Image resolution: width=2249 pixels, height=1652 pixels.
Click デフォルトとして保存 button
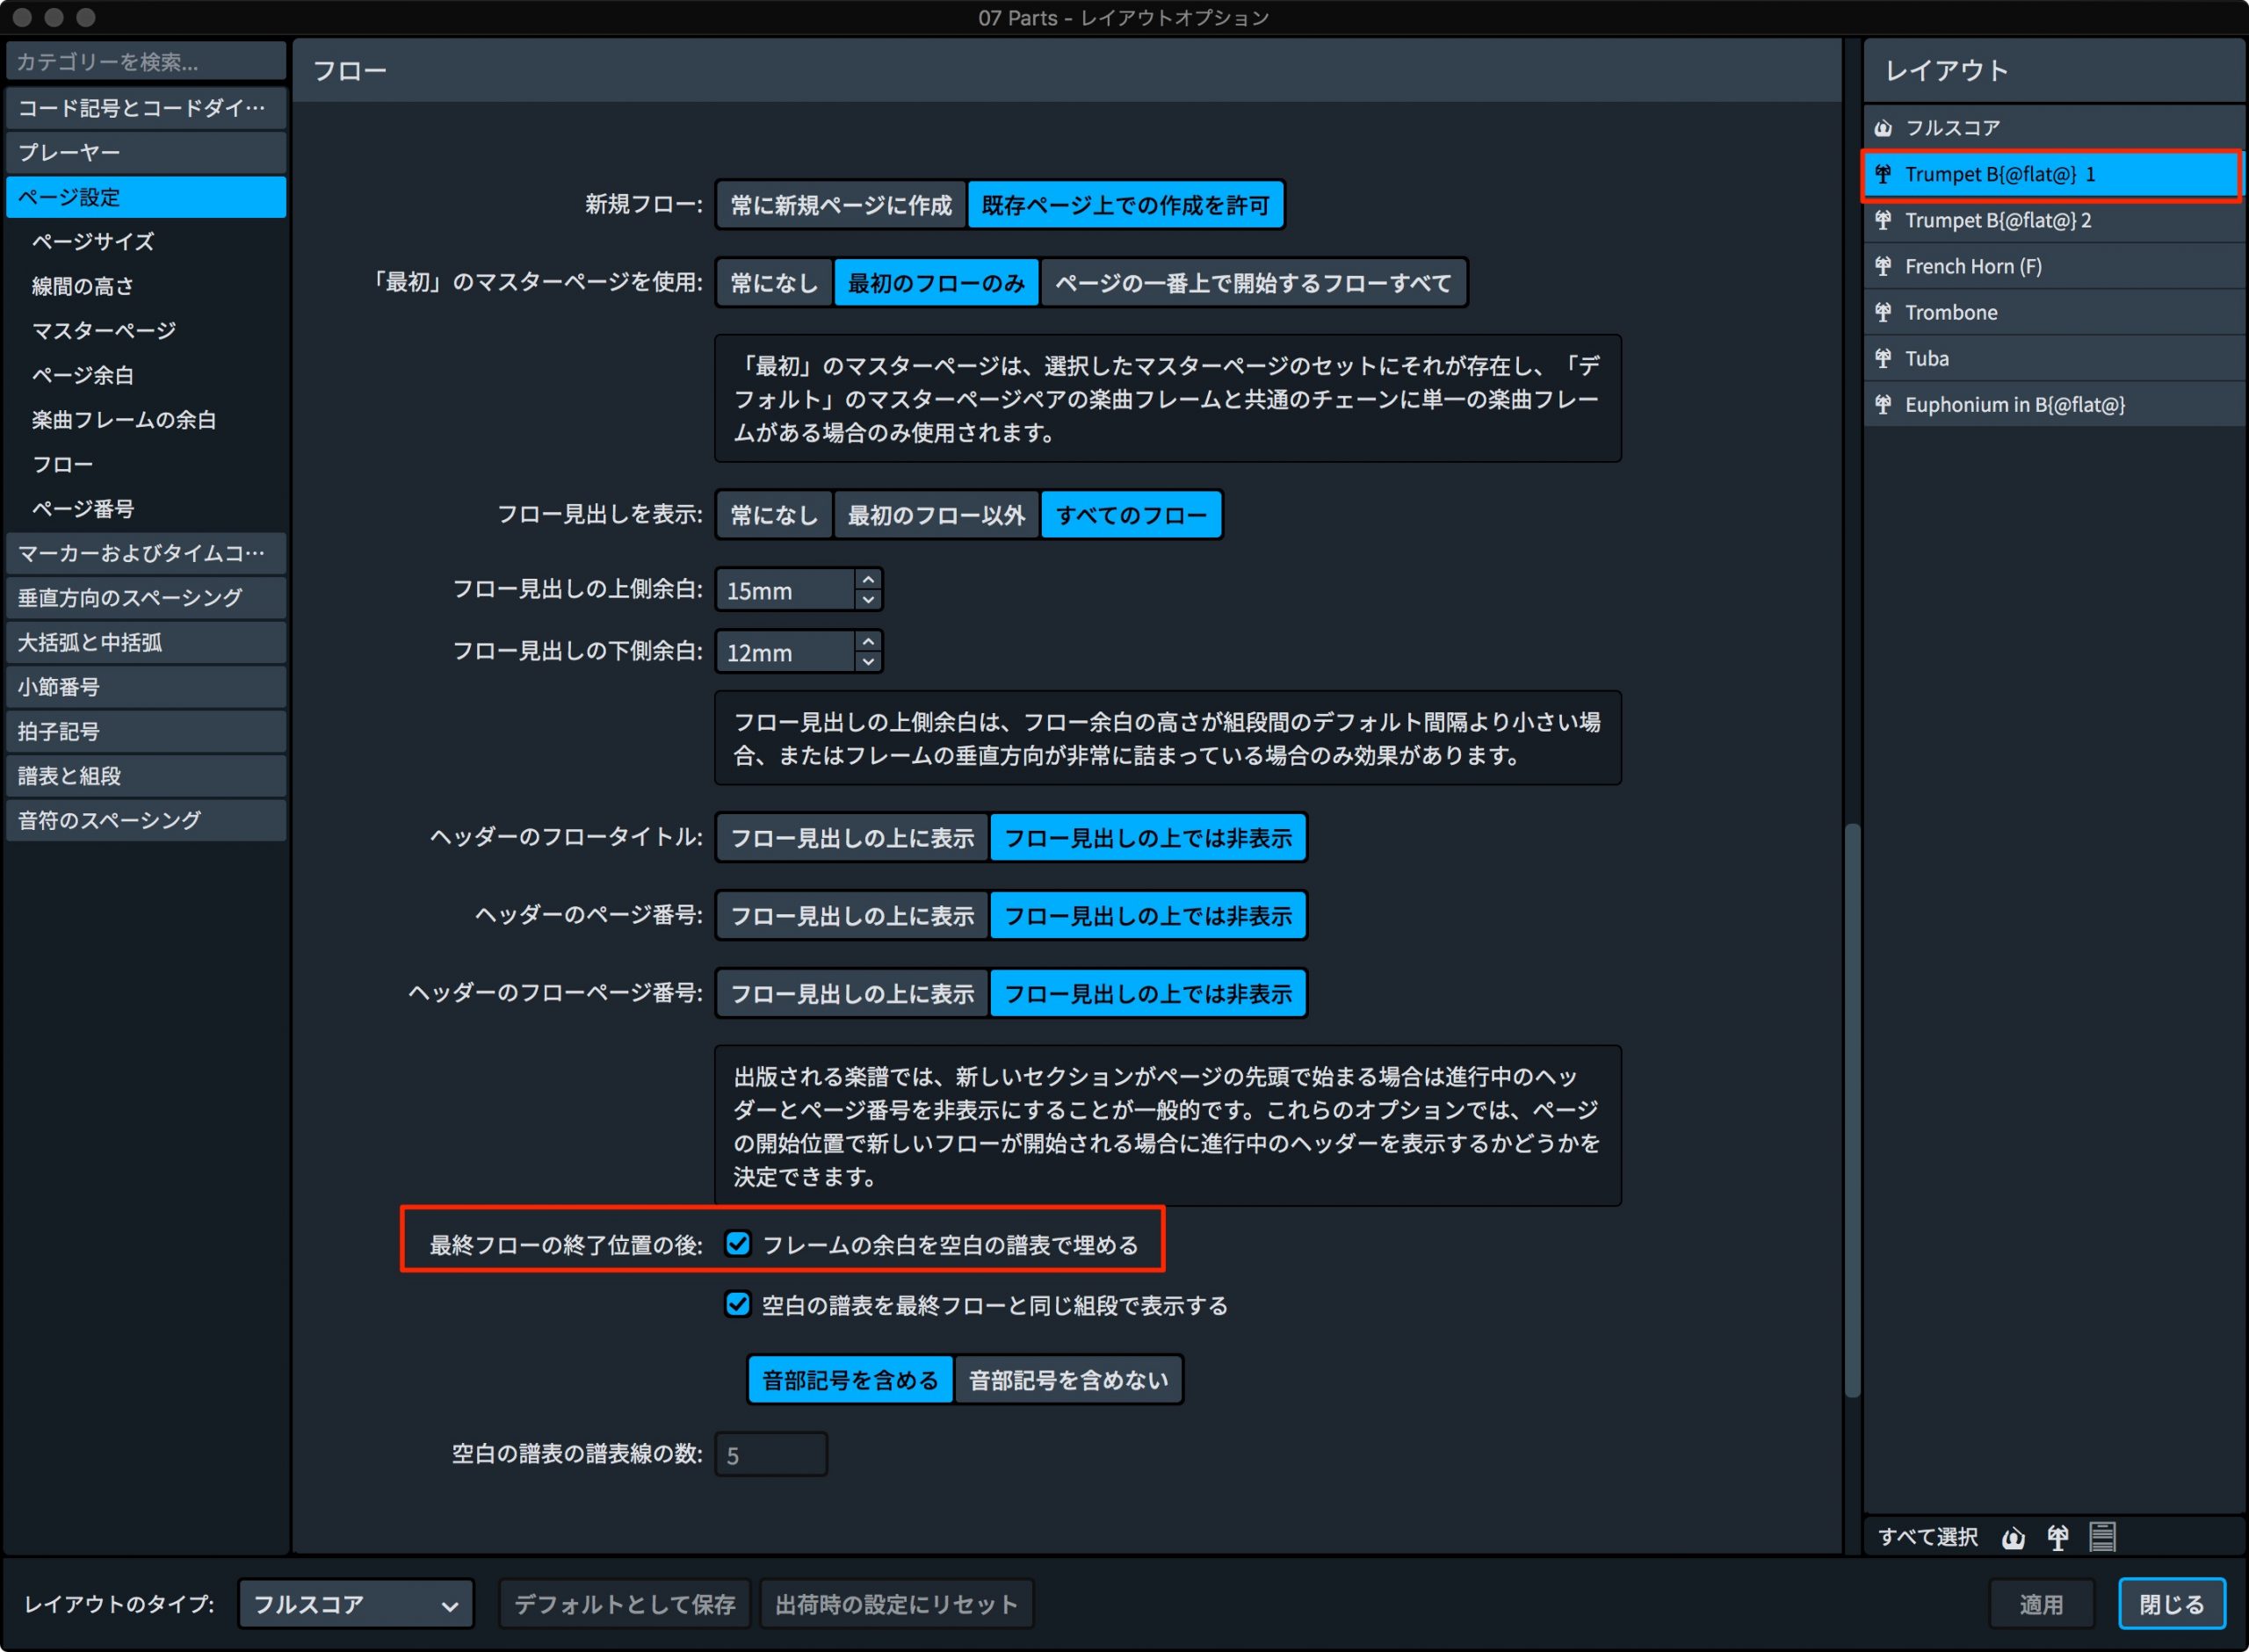[x=624, y=1604]
